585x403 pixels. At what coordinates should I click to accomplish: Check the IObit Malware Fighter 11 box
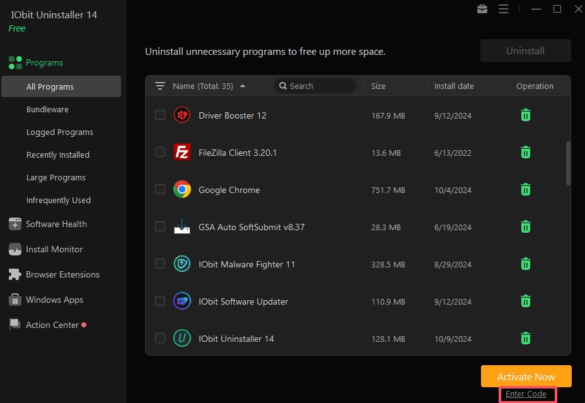coord(160,264)
